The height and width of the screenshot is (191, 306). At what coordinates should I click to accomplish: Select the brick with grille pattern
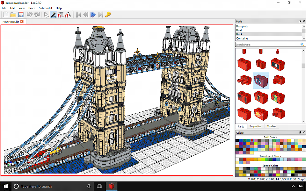pos(244,97)
